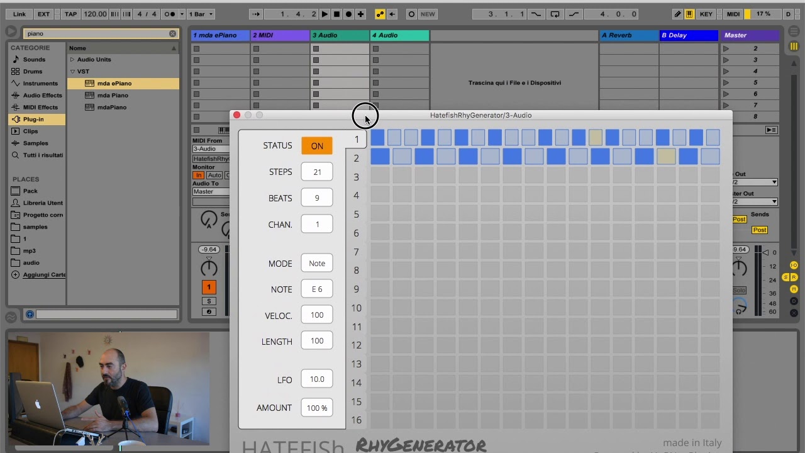Select the mda ePiano plug-in
Image resolution: width=805 pixels, height=453 pixels.
(123, 84)
